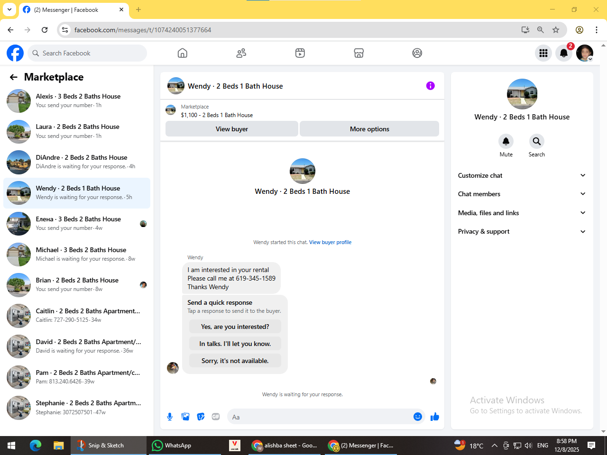Open the Notifications bell icon
This screenshot has height=455, width=607.
click(564, 53)
